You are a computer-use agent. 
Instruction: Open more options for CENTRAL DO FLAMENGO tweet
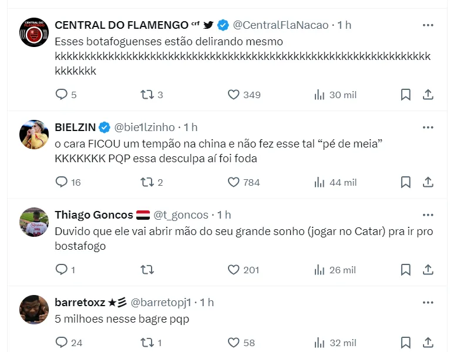(x=428, y=25)
